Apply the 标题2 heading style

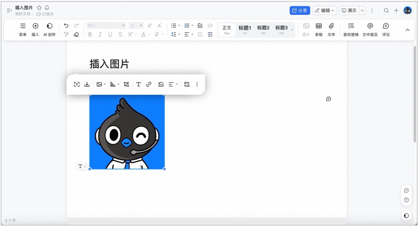263,30
